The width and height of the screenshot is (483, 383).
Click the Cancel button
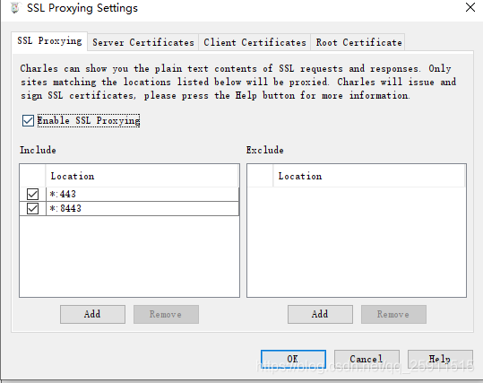coord(367,360)
